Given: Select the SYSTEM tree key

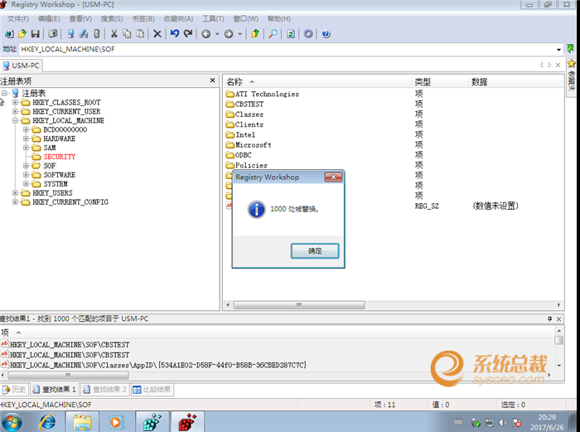Looking at the screenshot, I should (x=56, y=184).
